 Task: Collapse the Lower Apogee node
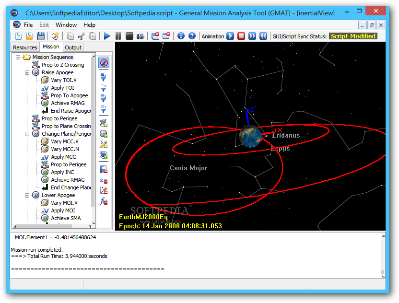click(27, 196)
